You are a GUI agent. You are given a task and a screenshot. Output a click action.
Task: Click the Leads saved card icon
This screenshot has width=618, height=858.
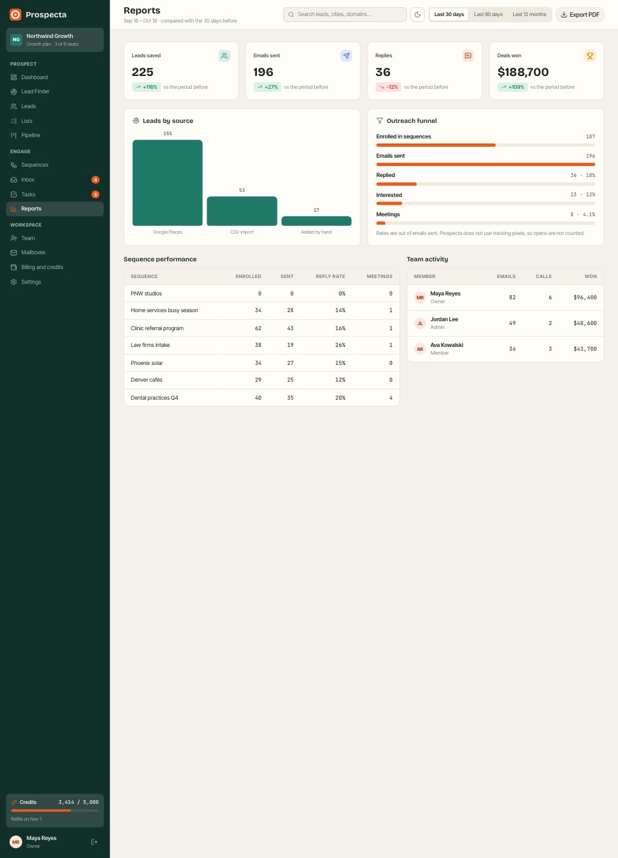[224, 56]
